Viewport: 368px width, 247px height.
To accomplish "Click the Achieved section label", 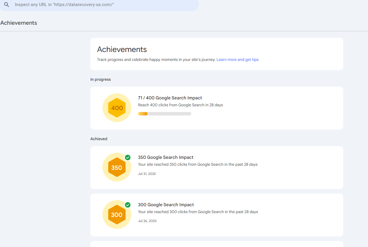I will [99, 139].
